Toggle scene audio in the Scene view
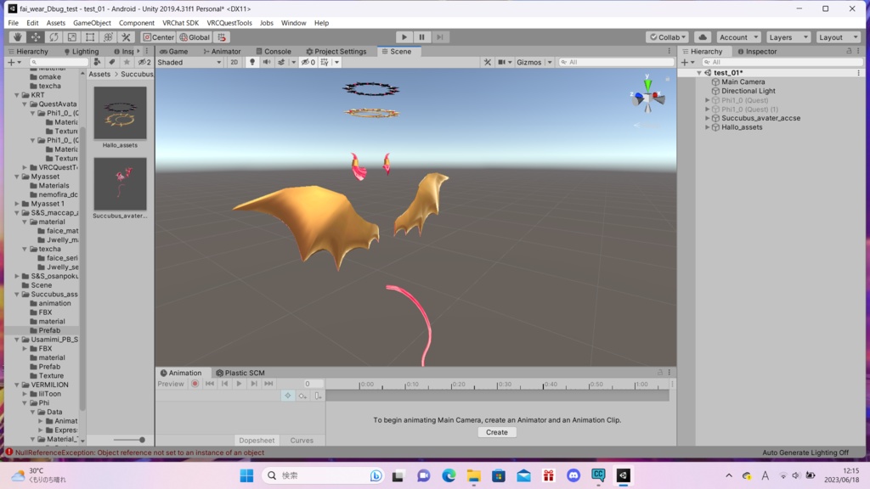This screenshot has width=870, height=489. pyautogui.click(x=266, y=61)
